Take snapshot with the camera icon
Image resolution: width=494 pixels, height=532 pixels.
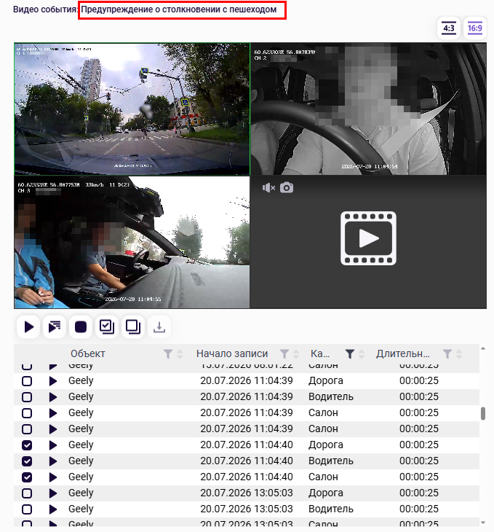[x=287, y=187]
